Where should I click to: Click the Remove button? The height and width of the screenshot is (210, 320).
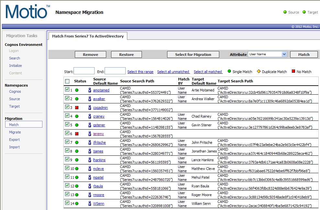coord(90,55)
